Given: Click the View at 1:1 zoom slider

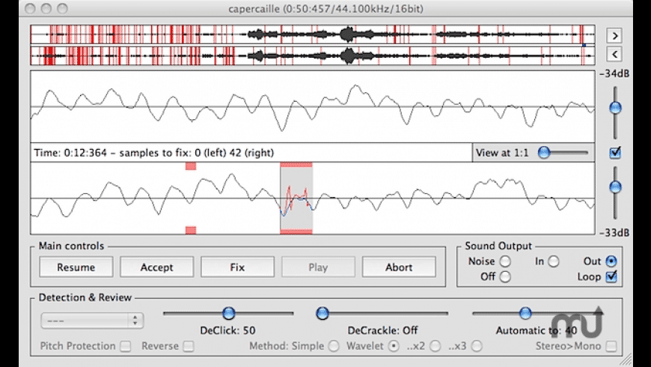Looking at the screenshot, I should [x=544, y=153].
